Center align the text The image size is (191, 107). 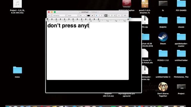point(109,15)
